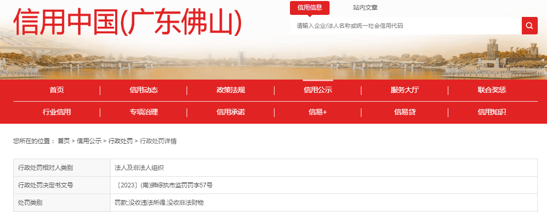Open the 信用承诺 navigation item
The image size is (547, 212).
coord(231,112)
